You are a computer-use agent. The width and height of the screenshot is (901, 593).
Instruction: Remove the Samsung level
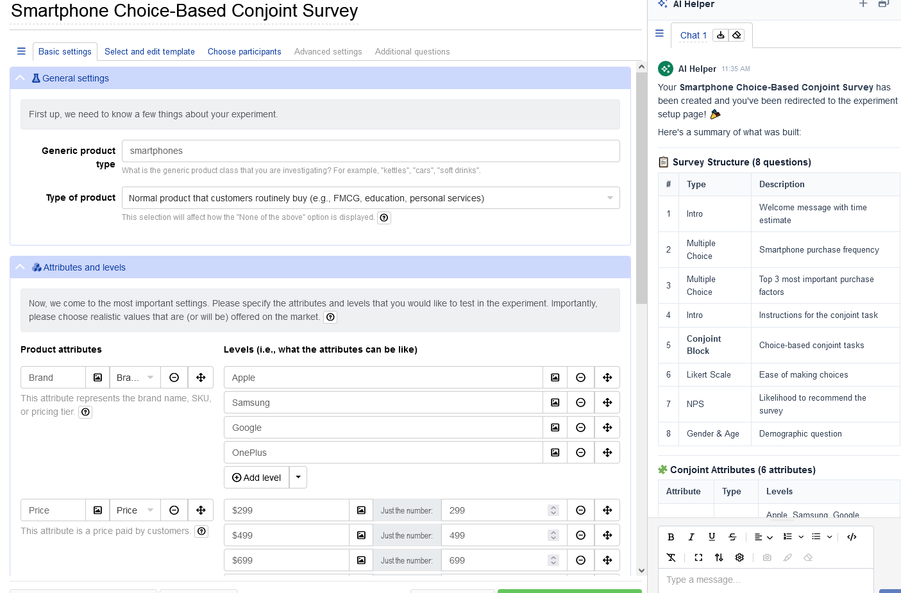(x=581, y=403)
